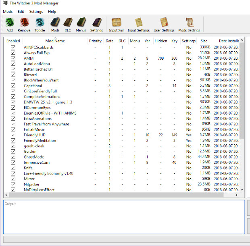Select the BlockWhenYouWant mod row
The width and height of the screenshot is (250, 246).
(x=121, y=80)
